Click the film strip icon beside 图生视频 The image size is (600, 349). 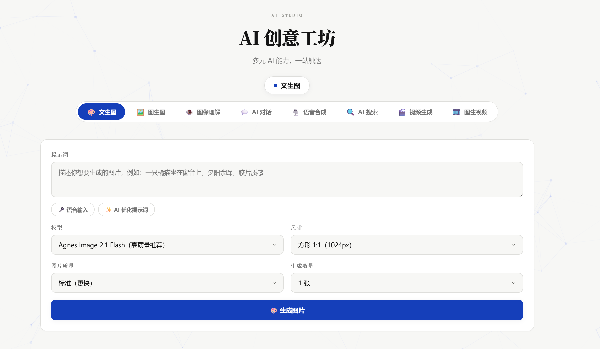click(457, 112)
